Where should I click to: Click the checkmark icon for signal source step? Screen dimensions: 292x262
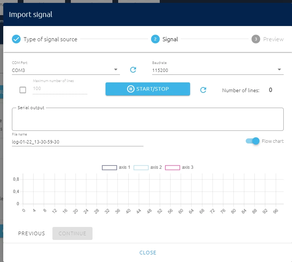pyautogui.click(x=16, y=39)
